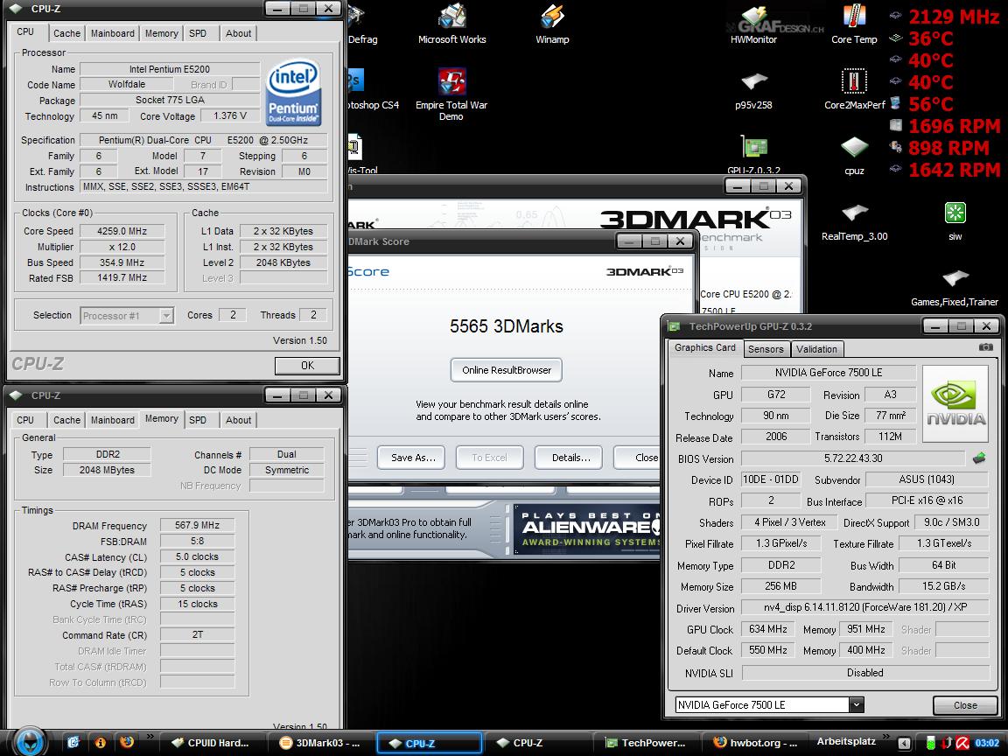The height and width of the screenshot is (756, 1008).
Task: Open SPD tab in top CPU-Z window
Action: 198,33
